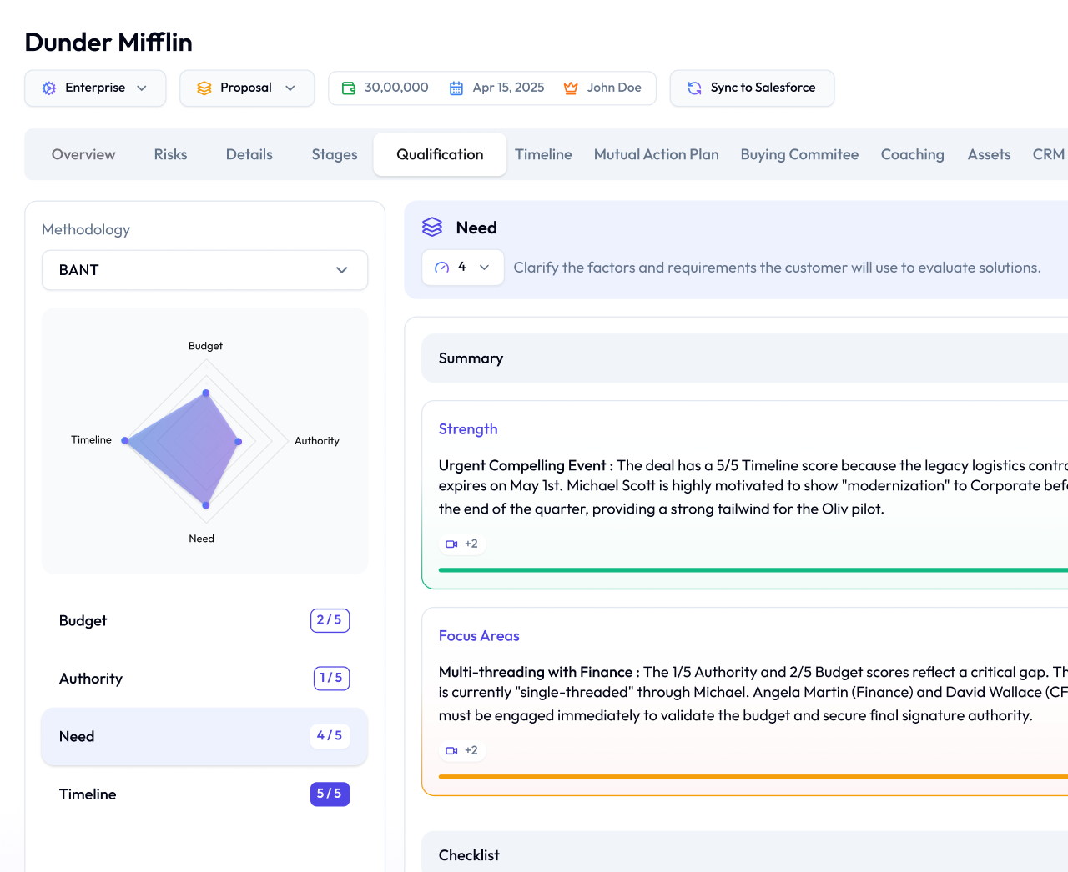
Task: Click the +2 sources chip in Strength
Action: point(462,544)
